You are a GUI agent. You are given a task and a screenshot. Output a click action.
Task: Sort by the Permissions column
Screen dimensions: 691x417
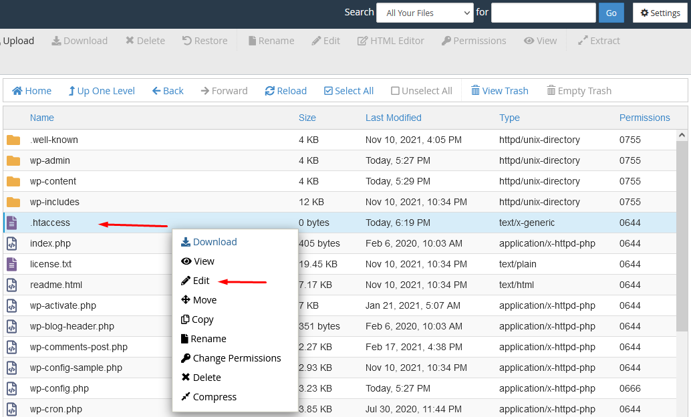tap(645, 118)
